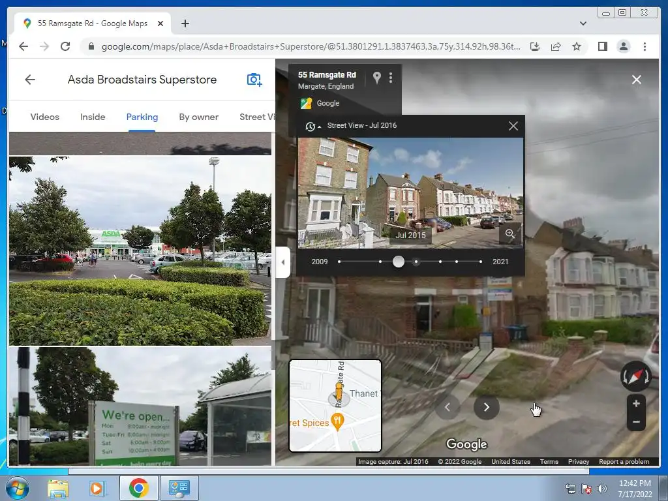Open the Windows Start menu
Viewport: 668px width, 501px height.
click(18, 488)
